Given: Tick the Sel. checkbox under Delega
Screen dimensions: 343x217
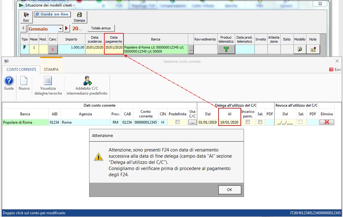Looking at the screenshot, I should click(x=260, y=122).
